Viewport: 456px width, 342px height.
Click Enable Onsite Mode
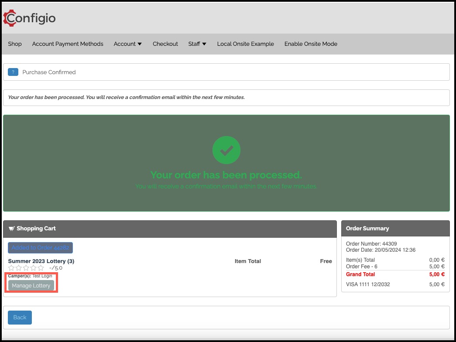point(311,44)
